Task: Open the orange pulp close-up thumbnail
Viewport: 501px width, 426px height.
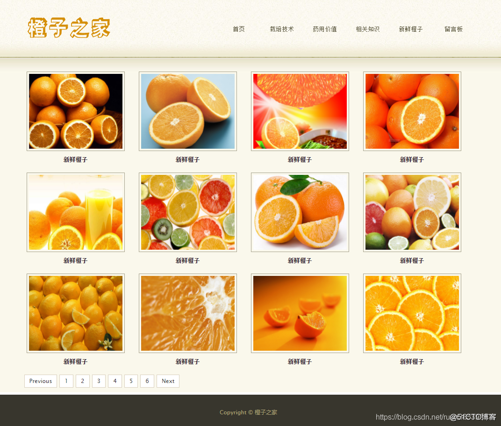Action: [x=187, y=313]
